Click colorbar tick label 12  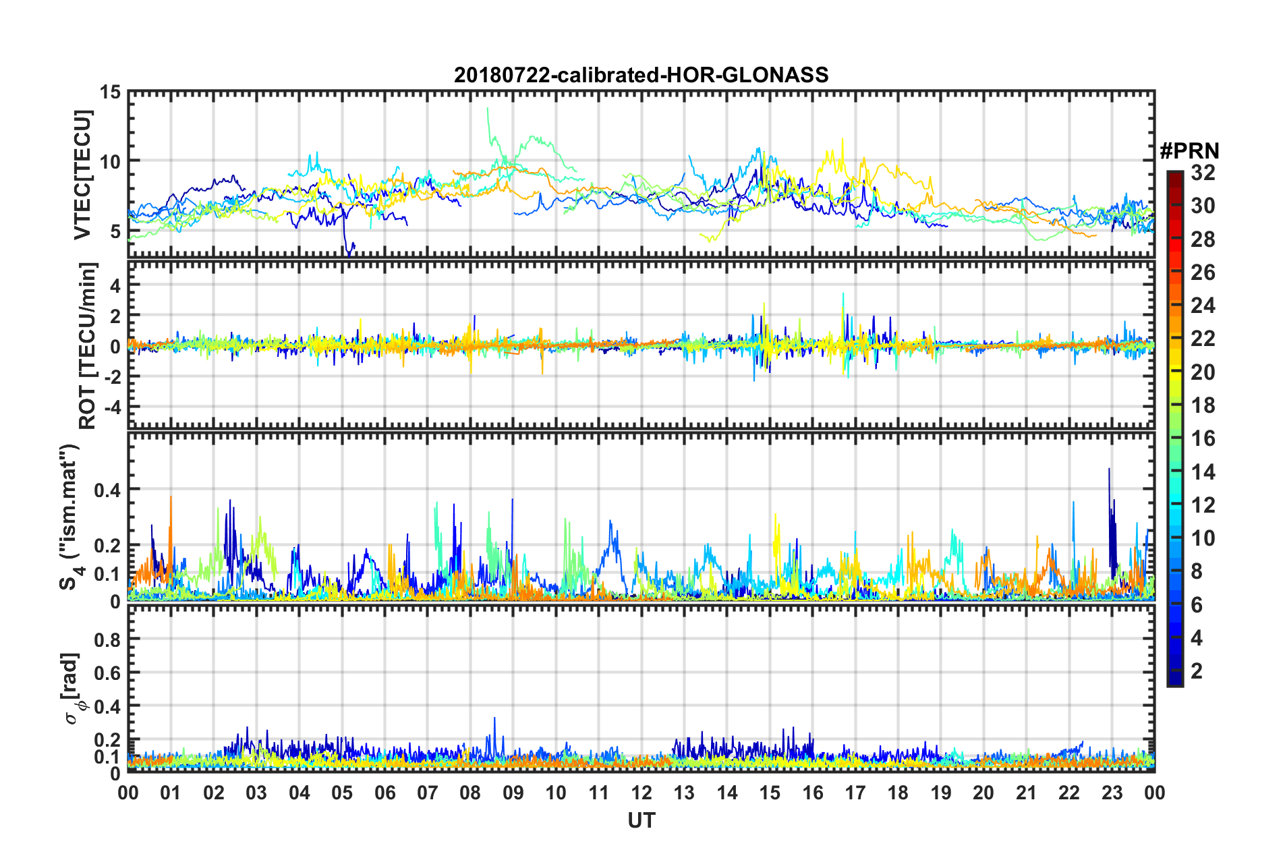1203,505
